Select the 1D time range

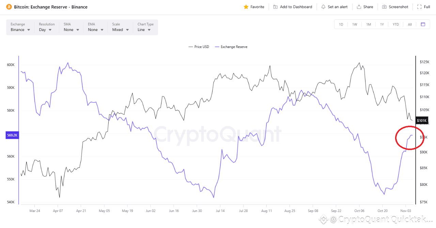[x=341, y=24]
